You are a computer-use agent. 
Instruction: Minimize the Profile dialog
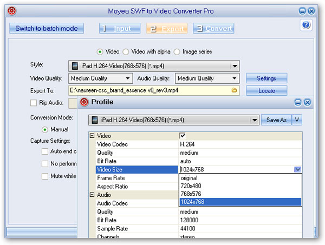[x=298, y=102]
